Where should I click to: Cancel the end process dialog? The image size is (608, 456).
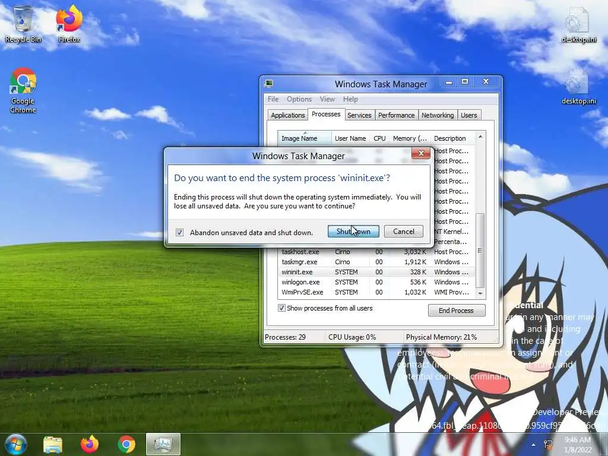[403, 232]
